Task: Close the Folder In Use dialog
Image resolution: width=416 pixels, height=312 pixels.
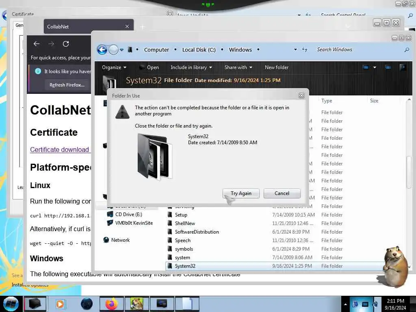Action: coord(301,95)
